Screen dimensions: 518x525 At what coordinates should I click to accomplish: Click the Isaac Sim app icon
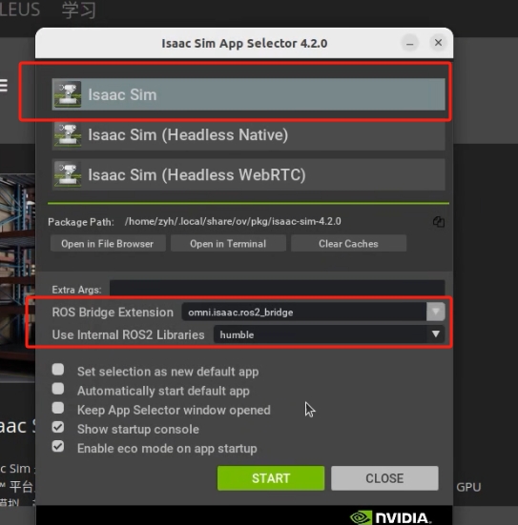point(67,94)
